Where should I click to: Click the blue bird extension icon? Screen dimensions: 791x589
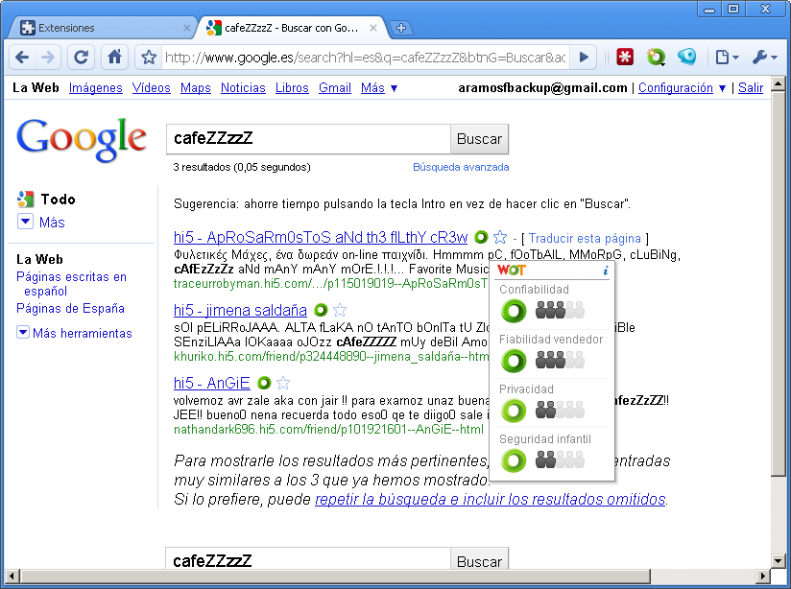[x=686, y=57]
